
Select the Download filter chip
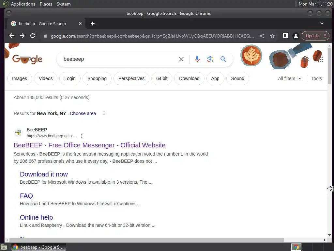[189, 78]
